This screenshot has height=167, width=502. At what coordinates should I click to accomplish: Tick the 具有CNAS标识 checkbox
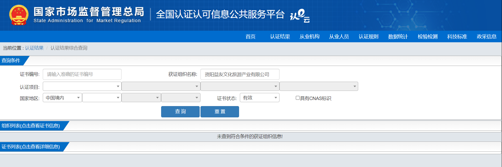pyautogui.click(x=298, y=98)
